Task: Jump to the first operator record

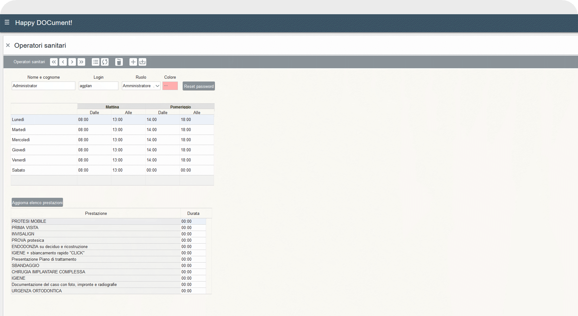Action: [54, 62]
